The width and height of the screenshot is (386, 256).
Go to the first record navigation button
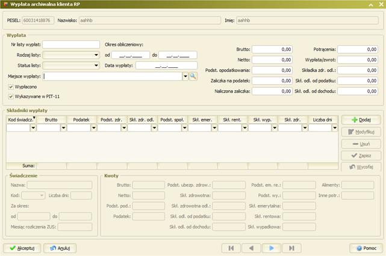(x=231, y=248)
